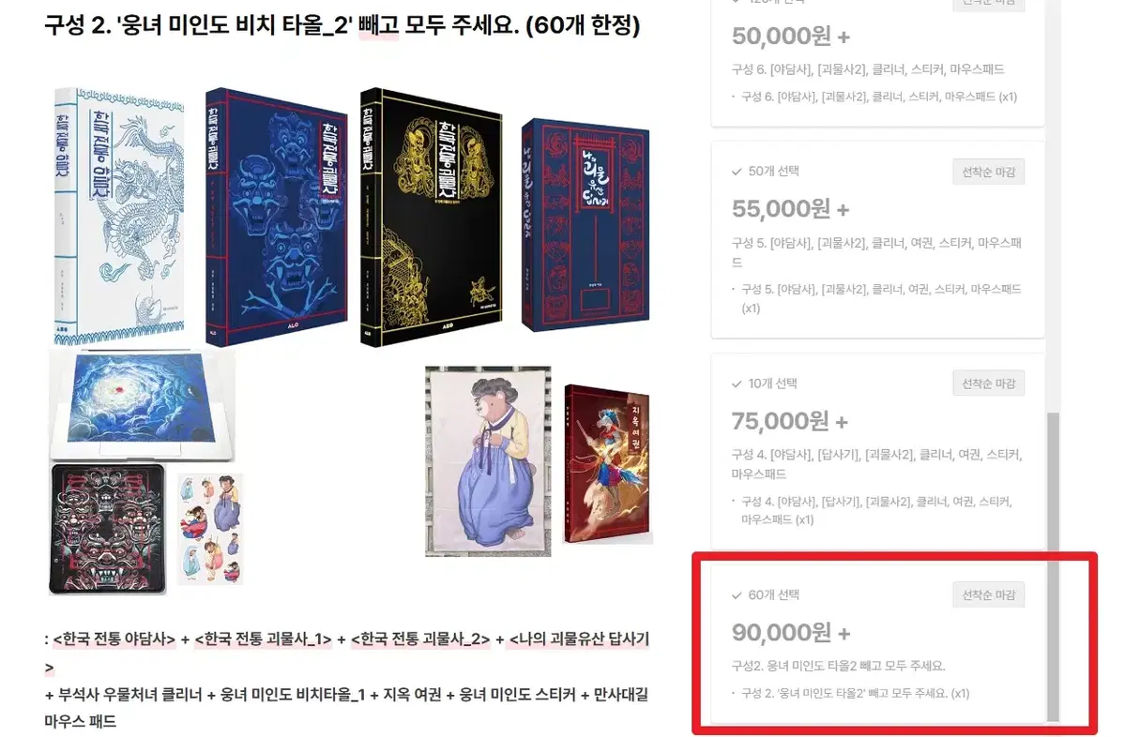Click the reward list vertical scrollbar

(x=1053, y=566)
